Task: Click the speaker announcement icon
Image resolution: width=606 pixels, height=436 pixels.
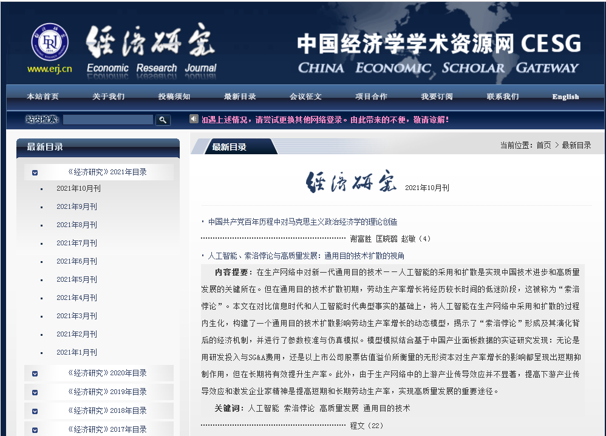Action: pyautogui.click(x=194, y=119)
